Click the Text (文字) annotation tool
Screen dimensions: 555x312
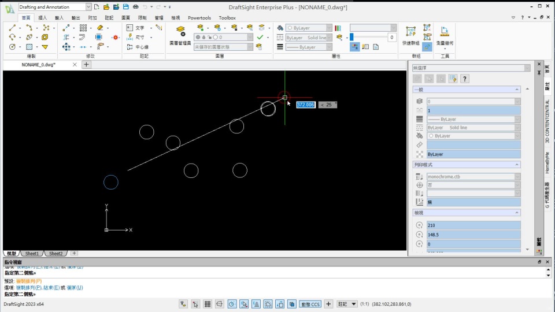pos(135,28)
